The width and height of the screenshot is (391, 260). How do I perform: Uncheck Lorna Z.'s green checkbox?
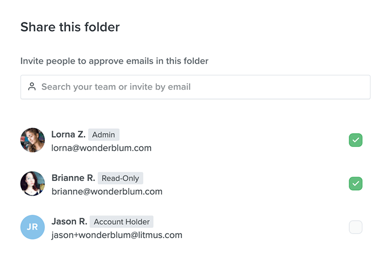click(355, 140)
